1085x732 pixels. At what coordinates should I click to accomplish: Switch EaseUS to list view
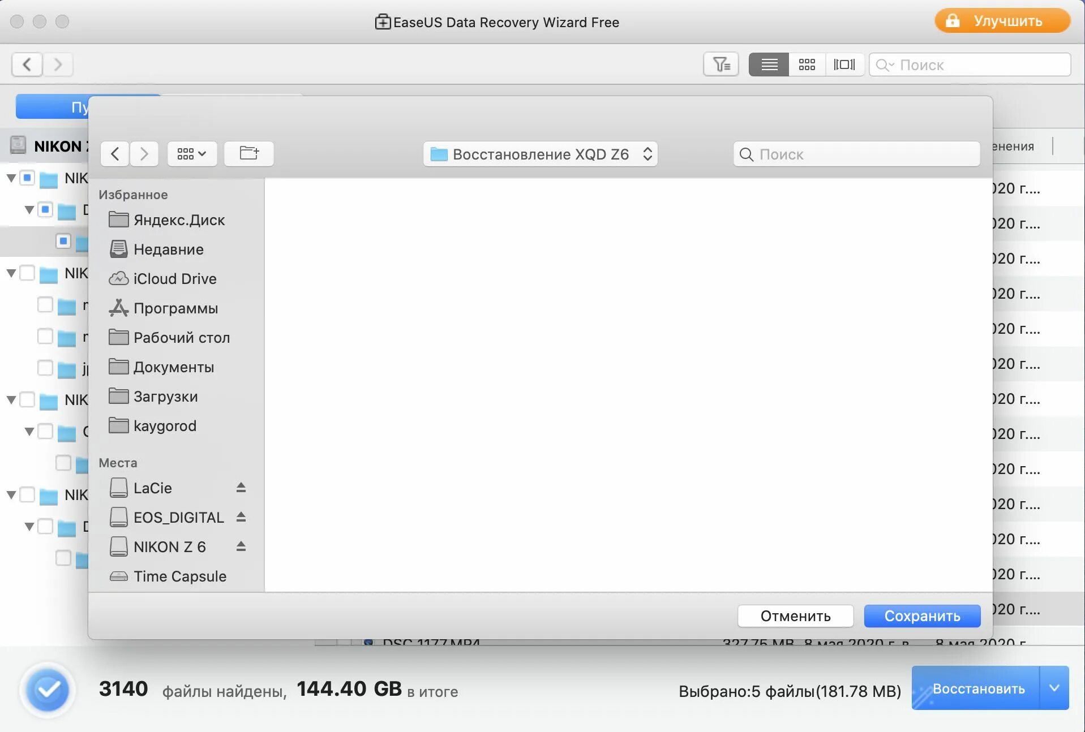pos(769,64)
